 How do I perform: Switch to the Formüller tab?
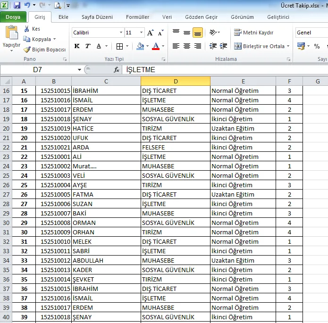137,17
